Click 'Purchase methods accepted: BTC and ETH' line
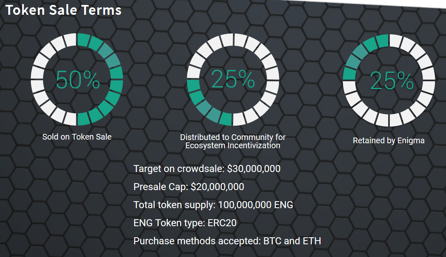446x257 pixels. coord(227,241)
